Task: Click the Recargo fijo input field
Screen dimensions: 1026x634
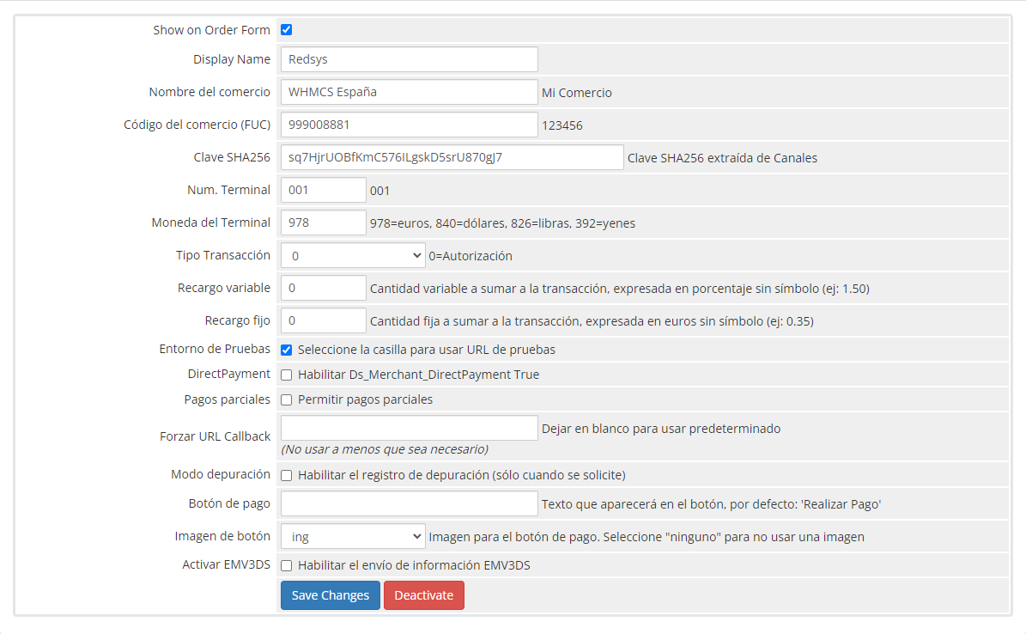Action: click(324, 320)
